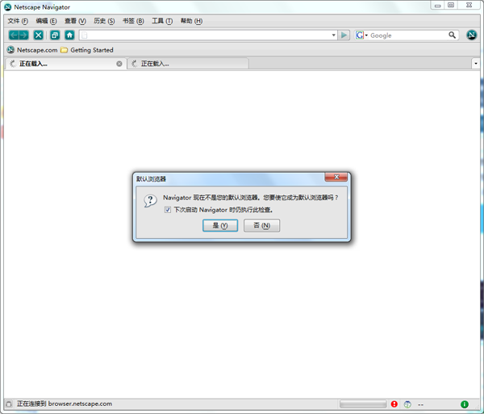Open the 历史 (S) menu
The image size is (484, 414).
[104, 21]
